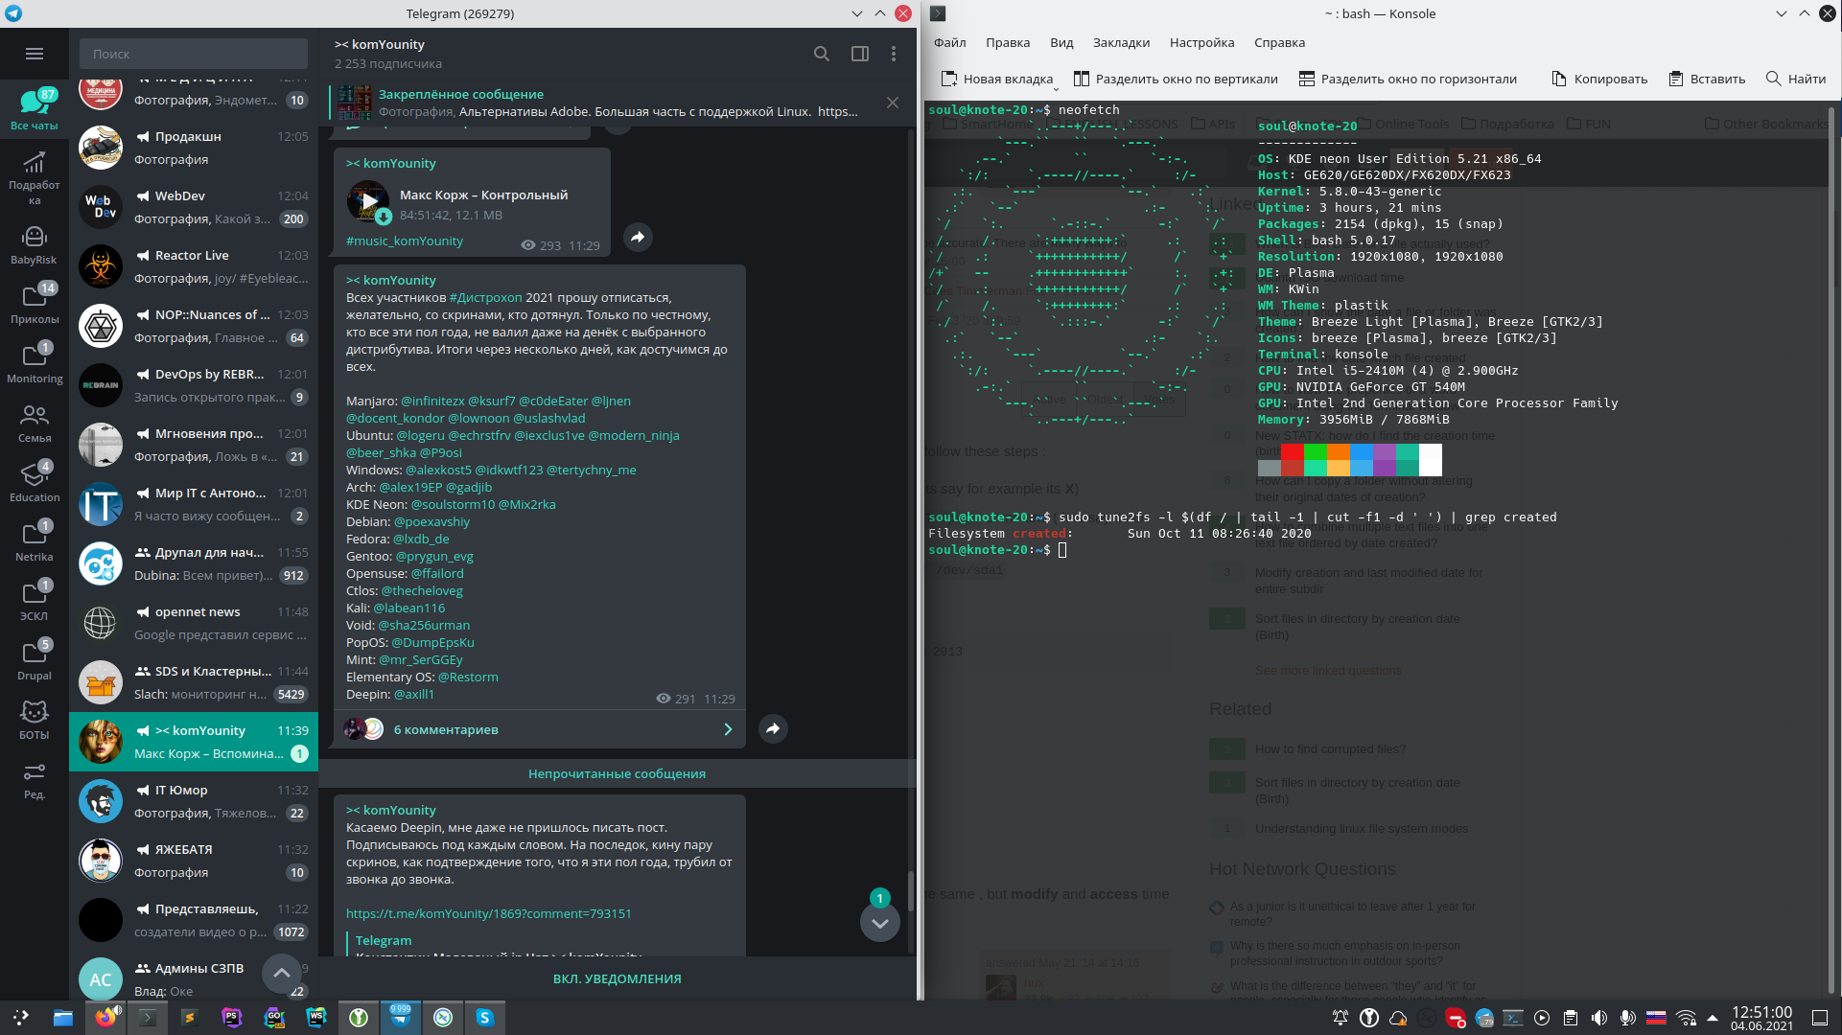1842x1035 pixels.
Task: Open channel three-dot options menu
Action: click(x=894, y=54)
